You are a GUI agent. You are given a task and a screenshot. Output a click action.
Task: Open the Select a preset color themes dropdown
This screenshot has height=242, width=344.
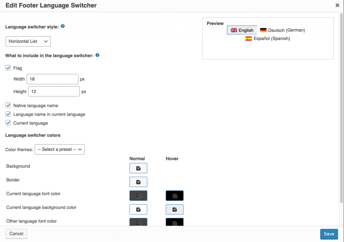[59, 149]
